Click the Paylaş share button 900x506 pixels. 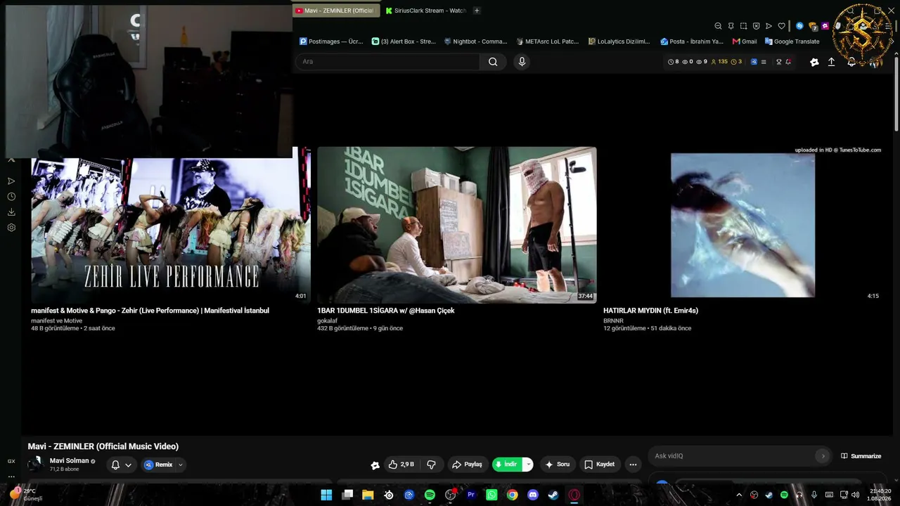click(x=468, y=465)
